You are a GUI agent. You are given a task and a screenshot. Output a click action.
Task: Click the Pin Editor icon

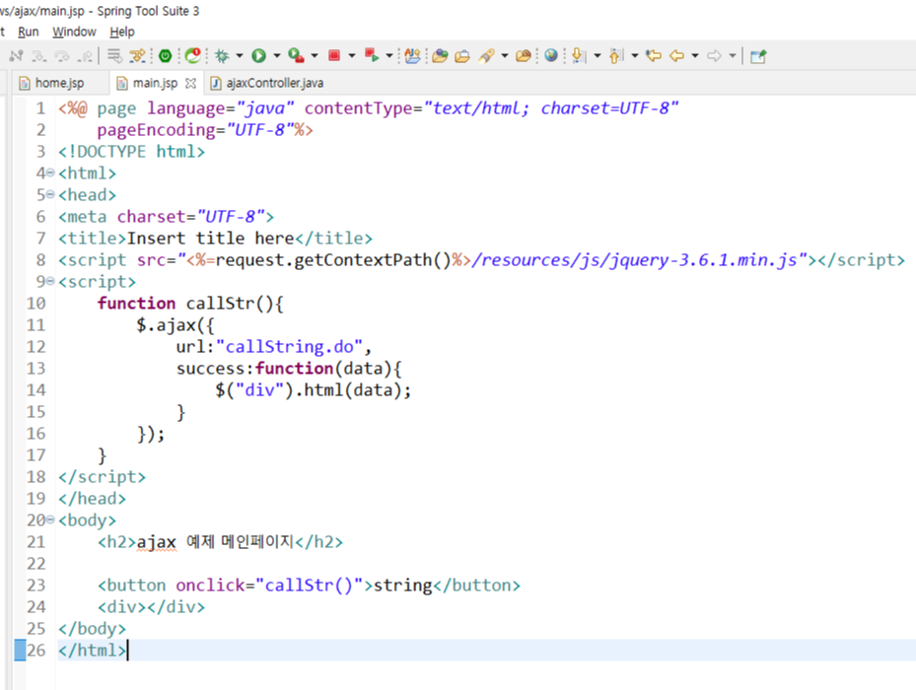758,56
